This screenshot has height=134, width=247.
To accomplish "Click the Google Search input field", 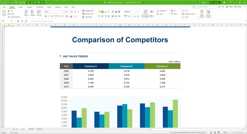I will pyautogui.click(x=205, y=7).
